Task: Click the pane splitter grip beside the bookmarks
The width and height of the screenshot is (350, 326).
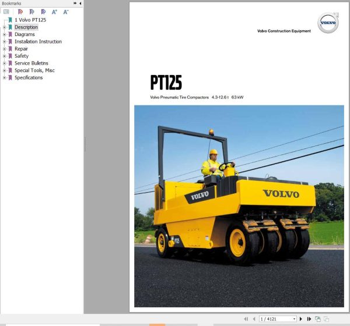Action: (x=85, y=144)
